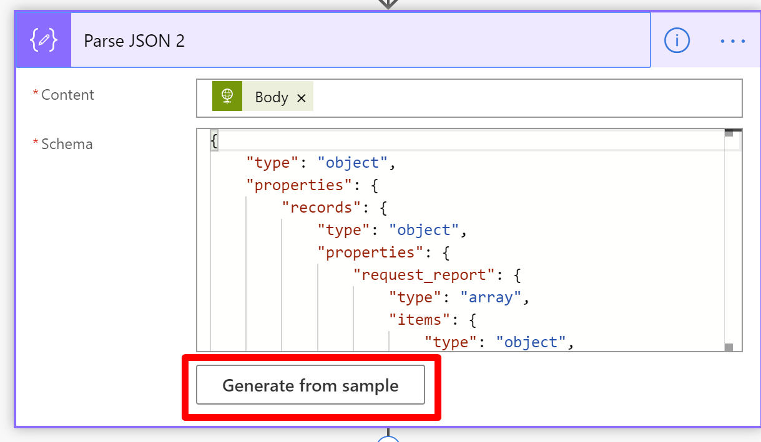The image size is (761, 442).
Task: Click the Generate from sample button
Action: click(310, 385)
